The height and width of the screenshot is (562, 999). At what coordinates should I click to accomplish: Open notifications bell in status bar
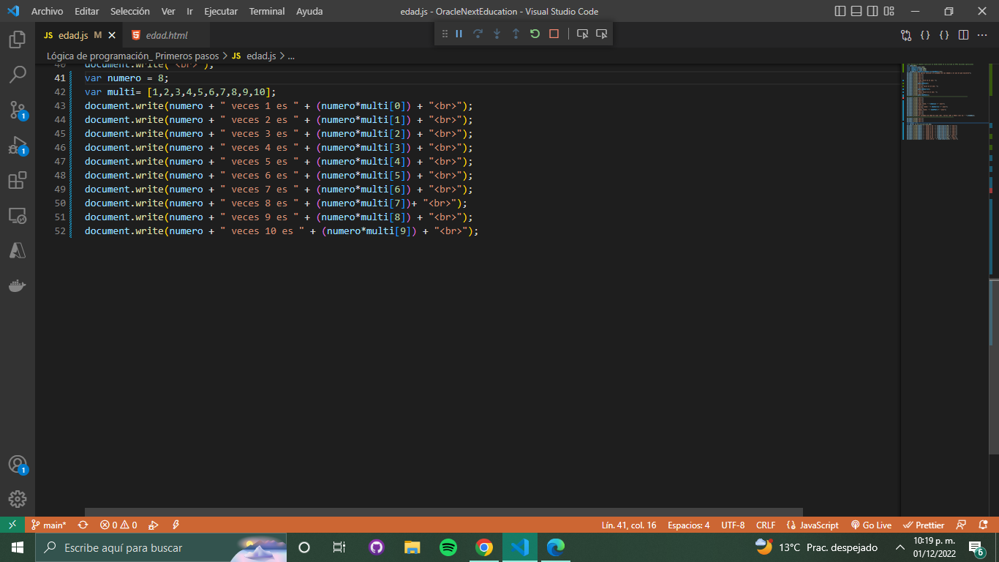click(983, 525)
